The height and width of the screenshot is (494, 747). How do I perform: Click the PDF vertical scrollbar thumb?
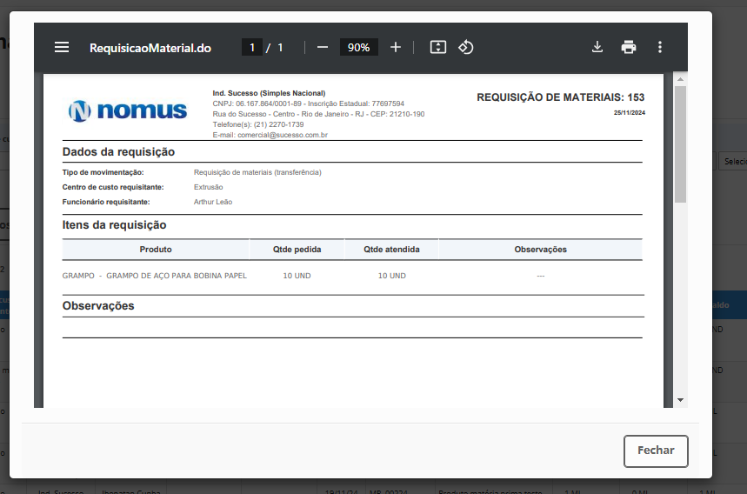pos(680,144)
